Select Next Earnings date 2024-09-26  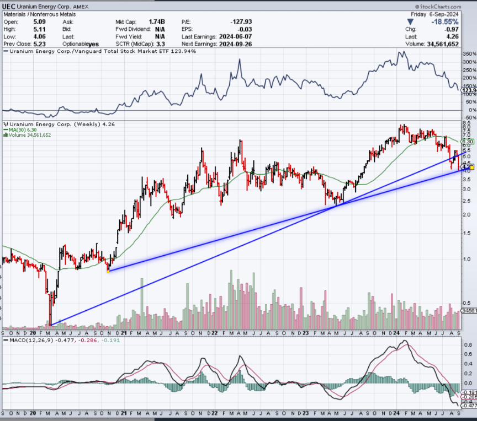[x=235, y=44]
